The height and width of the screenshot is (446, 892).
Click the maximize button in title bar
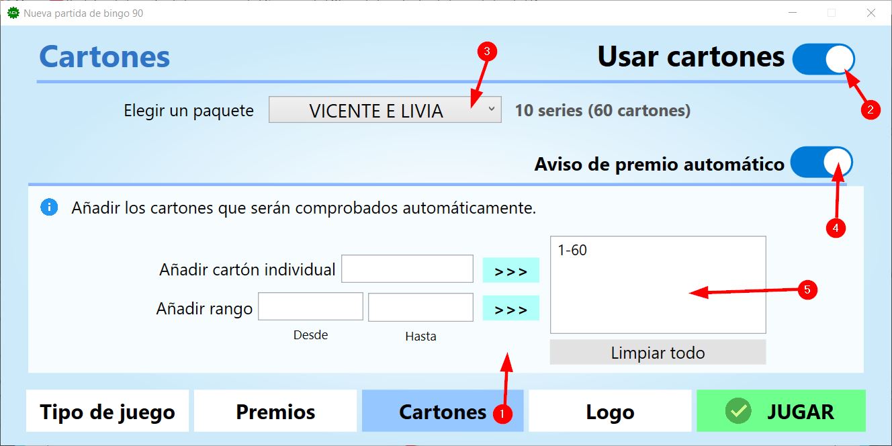click(832, 13)
